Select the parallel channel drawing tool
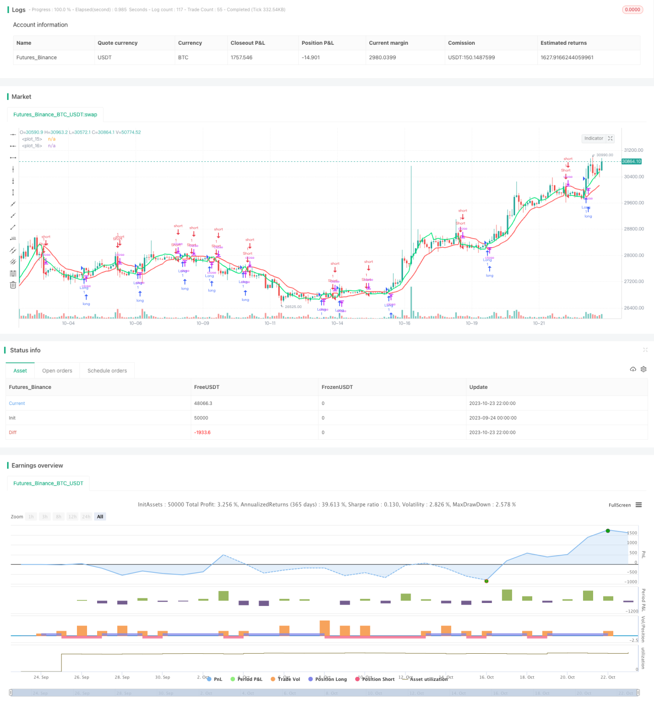This screenshot has height=707, width=654. pos(13,250)
